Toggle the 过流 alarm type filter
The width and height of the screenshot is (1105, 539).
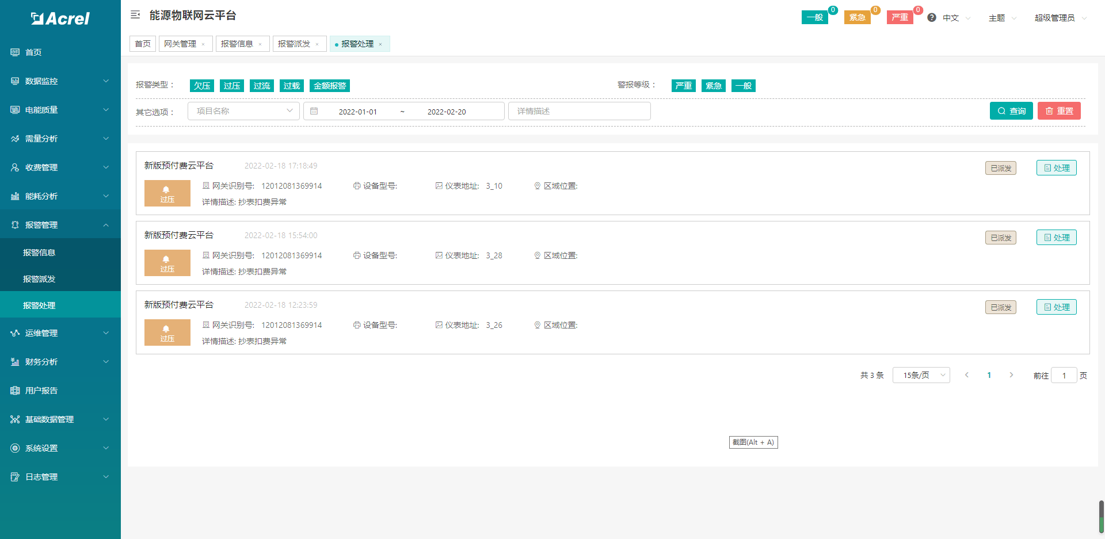(262, 86)
